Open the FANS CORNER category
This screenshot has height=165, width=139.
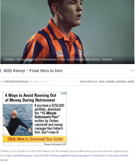point(107,82)
